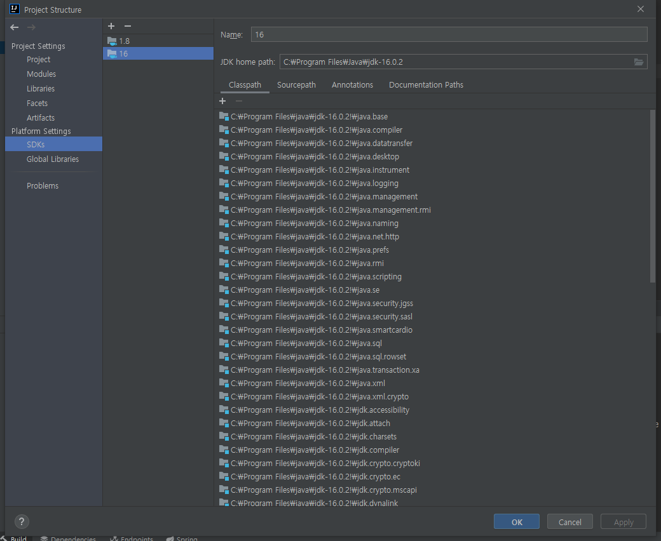Switch to the Sourcepath tab
The height and width of the screenshot is (541, 661).
pos(296,84)
